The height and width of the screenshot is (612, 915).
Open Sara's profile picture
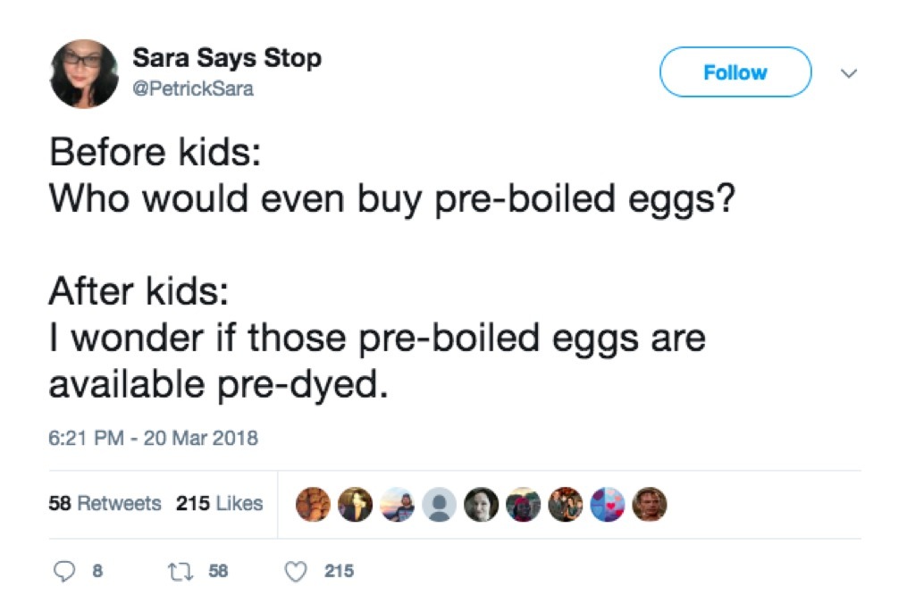point(83,71)
